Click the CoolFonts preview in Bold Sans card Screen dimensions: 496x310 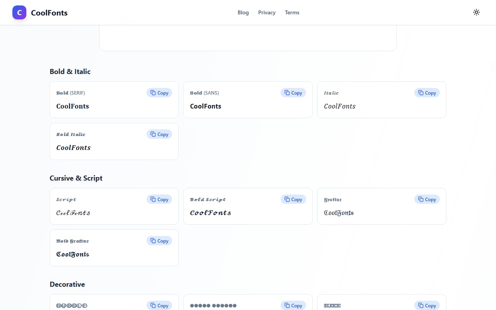pos(206,106)
